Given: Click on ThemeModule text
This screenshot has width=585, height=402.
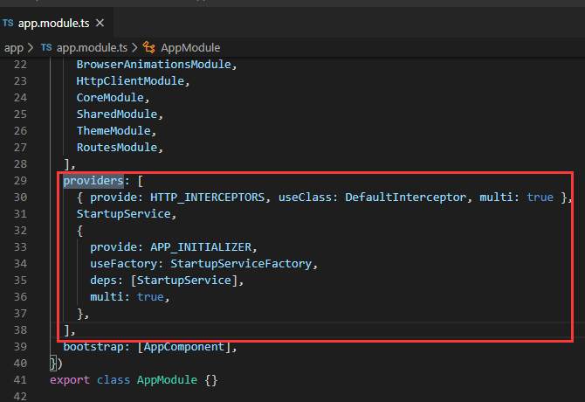Looking at the screenshot, I should [x=114, y=130].
